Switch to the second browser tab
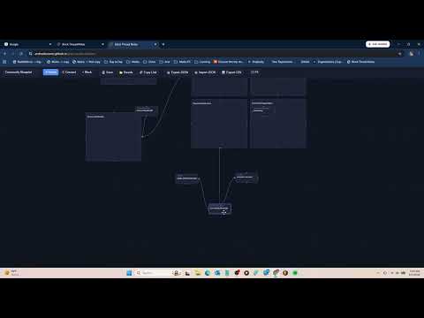 (x=80, y=44)
